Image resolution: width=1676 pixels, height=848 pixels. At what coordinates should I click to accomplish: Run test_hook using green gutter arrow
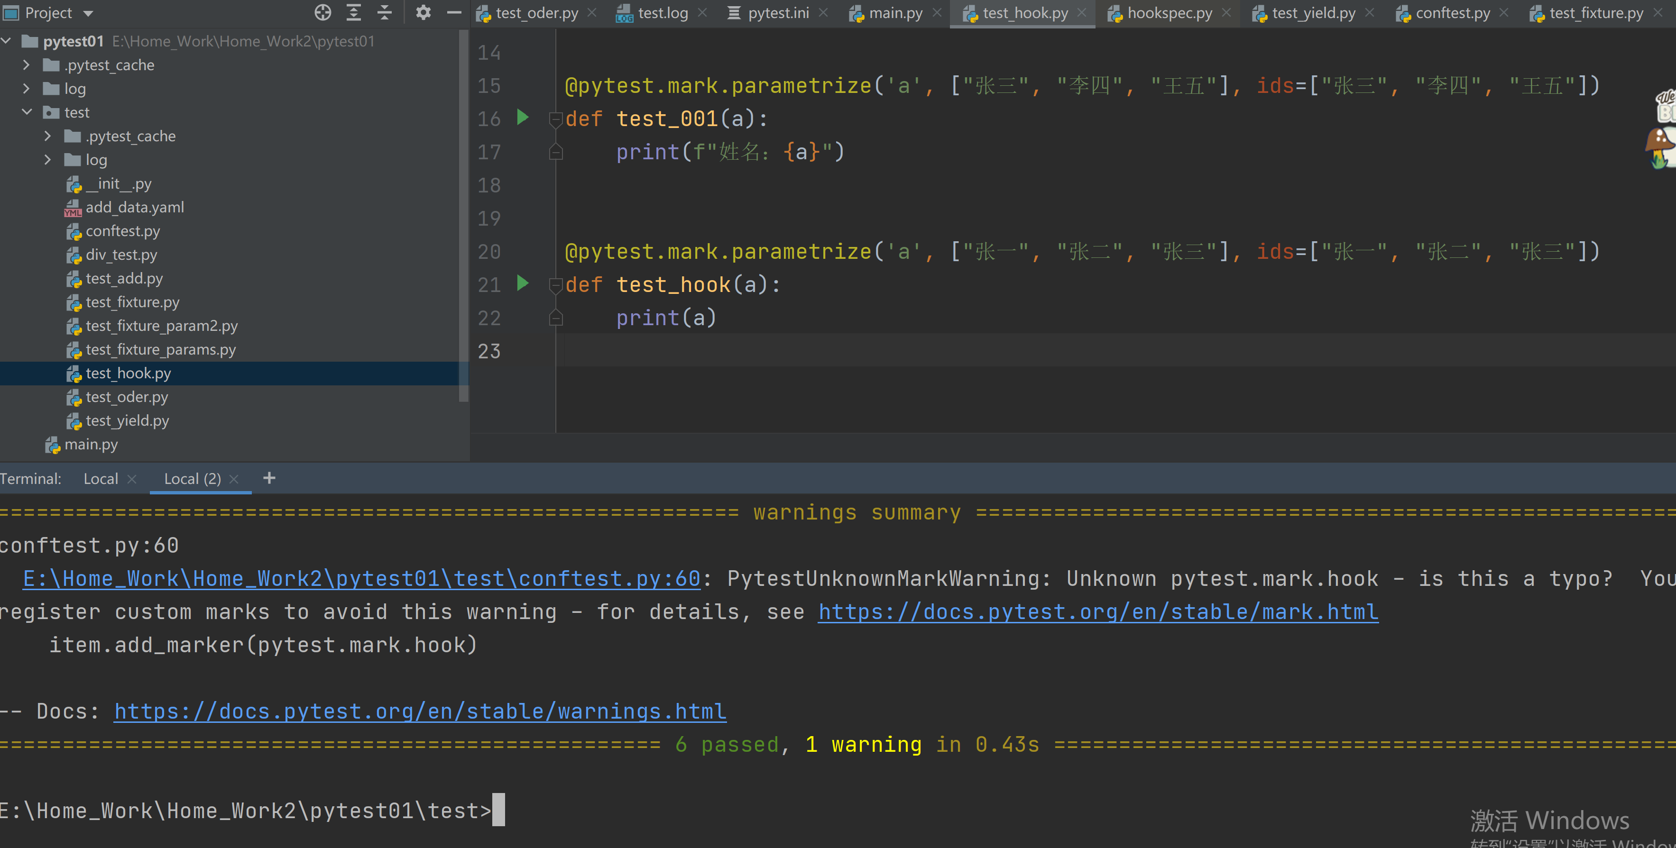point(523,283)
